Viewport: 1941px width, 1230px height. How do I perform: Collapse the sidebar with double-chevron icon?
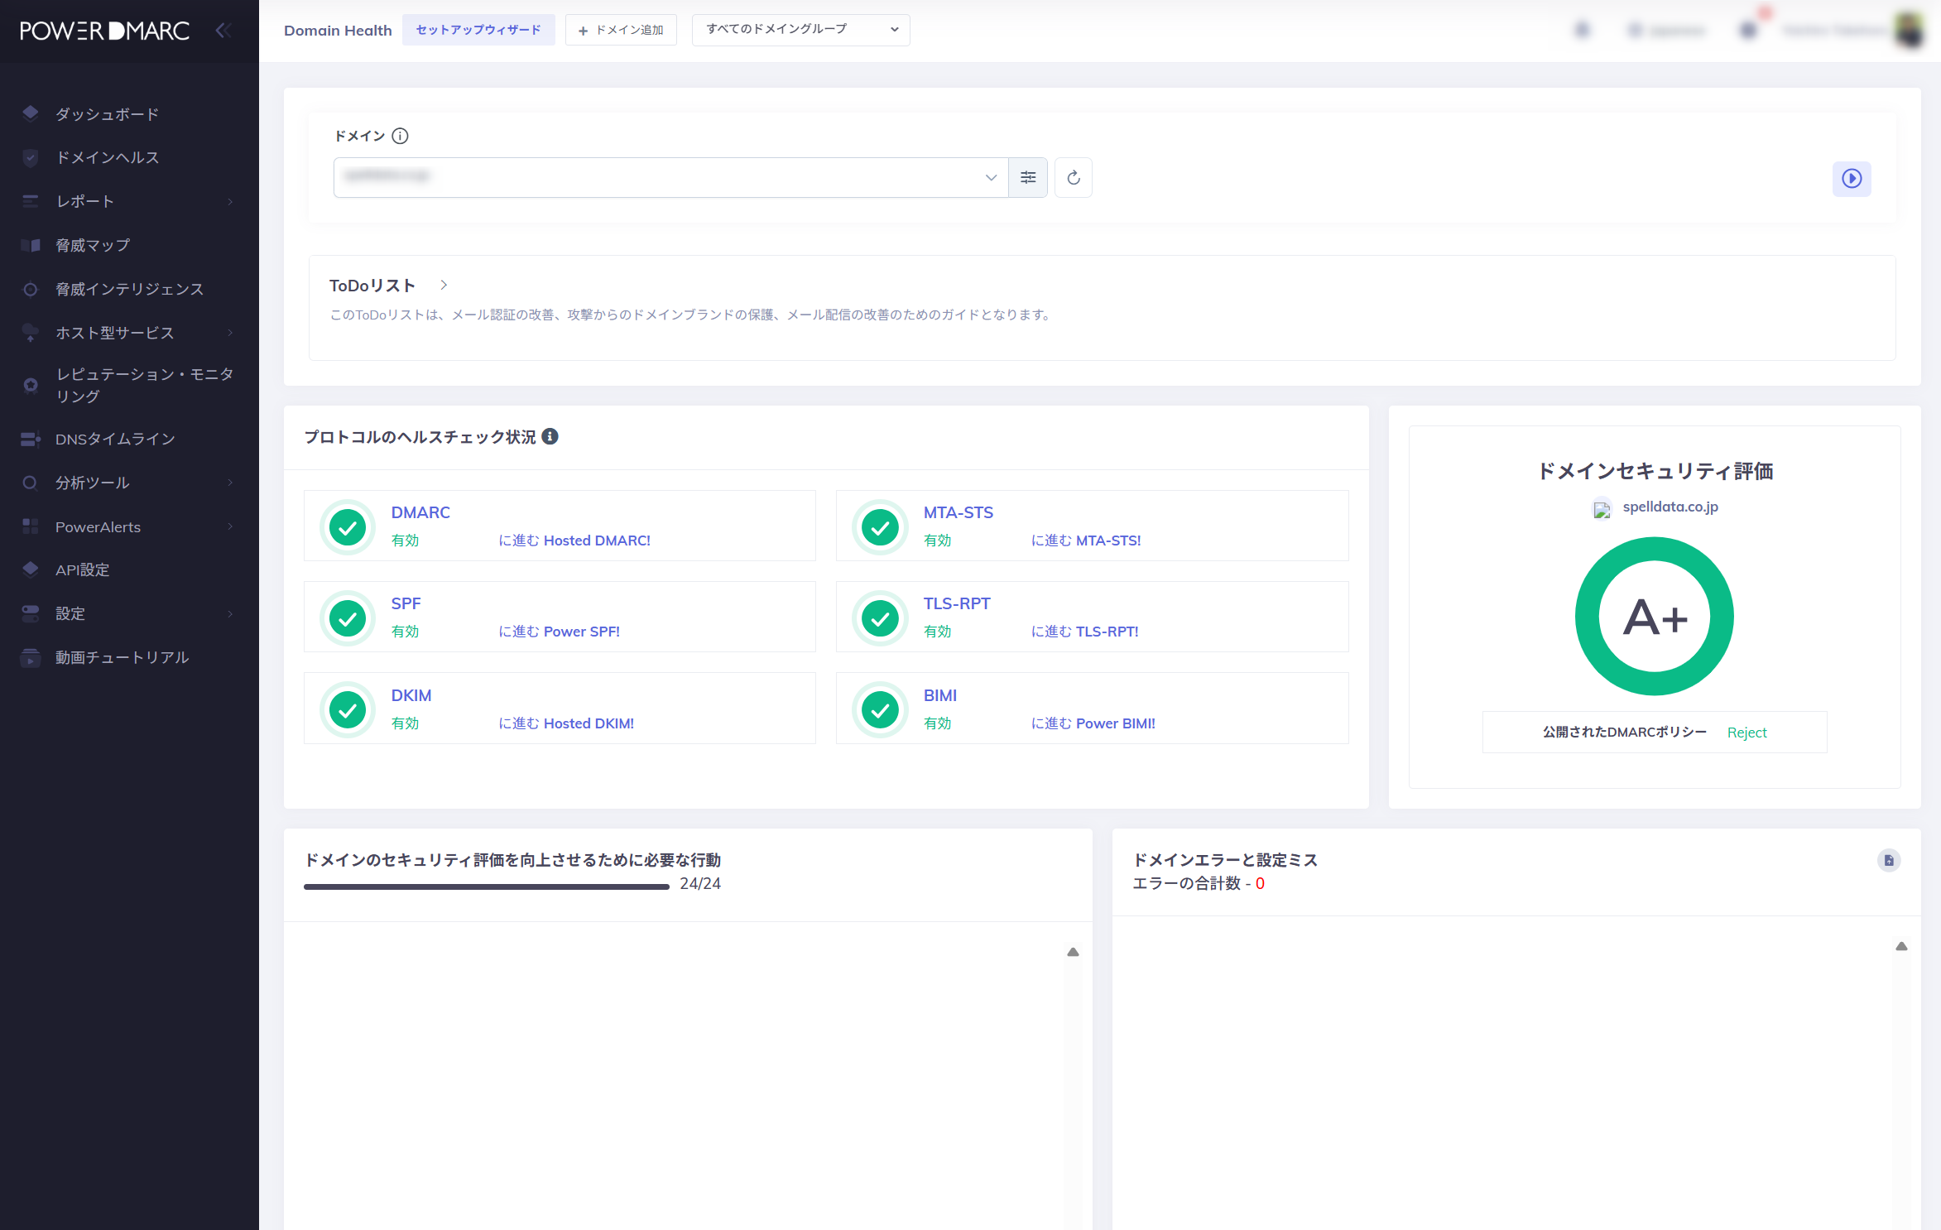(223, 31)
